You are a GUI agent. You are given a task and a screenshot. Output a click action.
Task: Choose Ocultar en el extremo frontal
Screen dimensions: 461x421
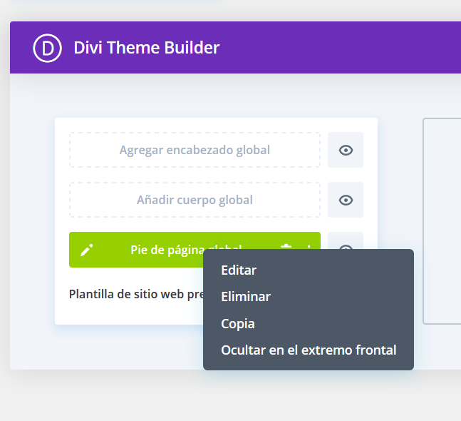(309, 350)
